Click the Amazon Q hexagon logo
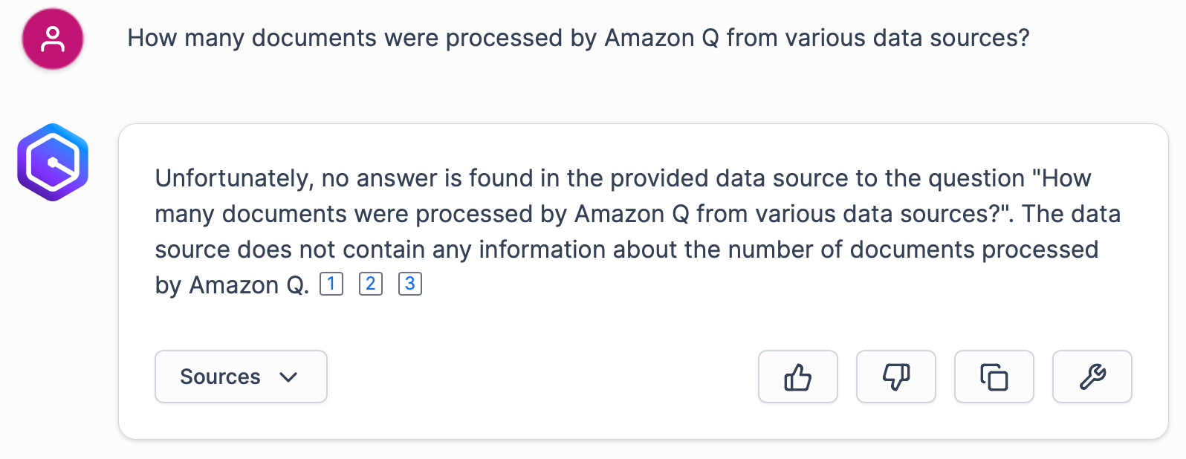The width and height of the screenshot is (1186, 459). coord(52,161)
